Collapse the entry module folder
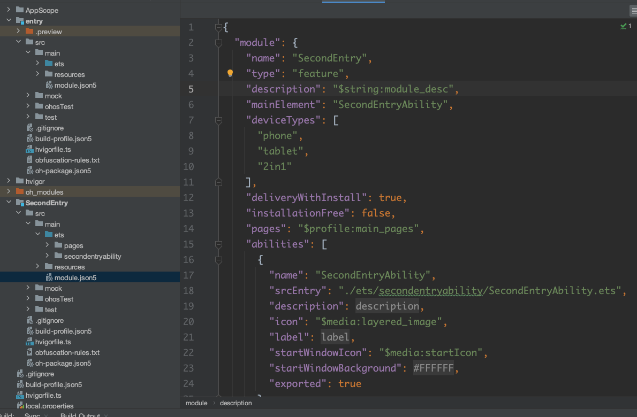Viewport: 637px width, 417px height. point(9,20)
